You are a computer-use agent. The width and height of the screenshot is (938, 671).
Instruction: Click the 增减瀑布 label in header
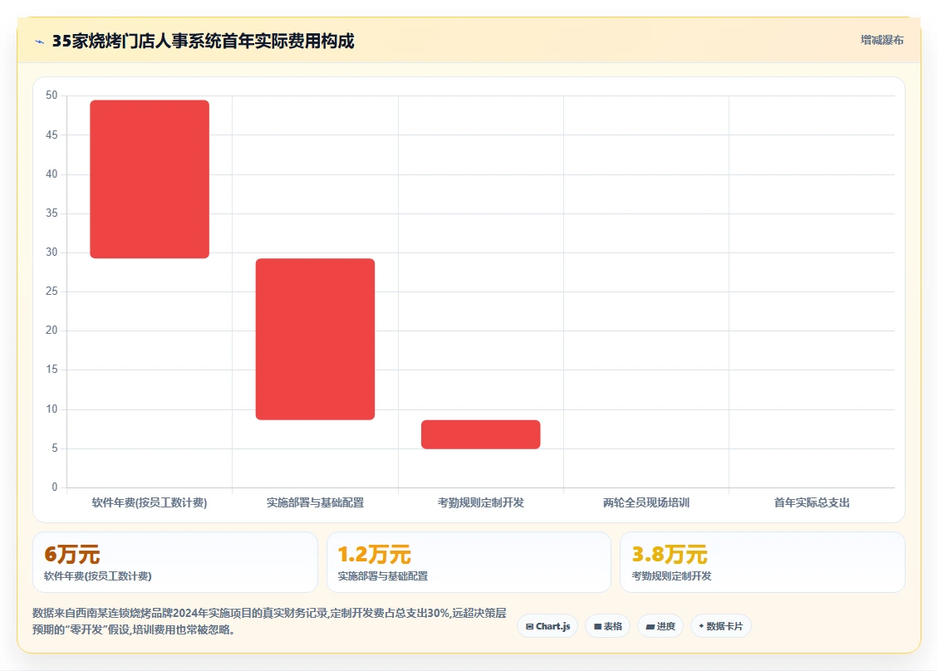tap(882, 40)
